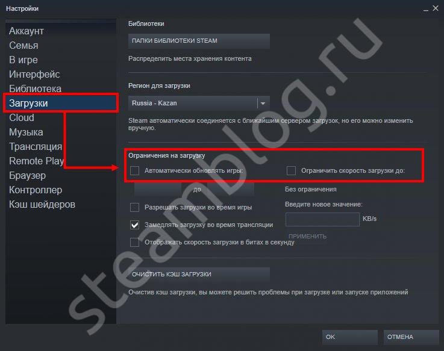Open the Аккаунт settings section

[x=27, y=31]
